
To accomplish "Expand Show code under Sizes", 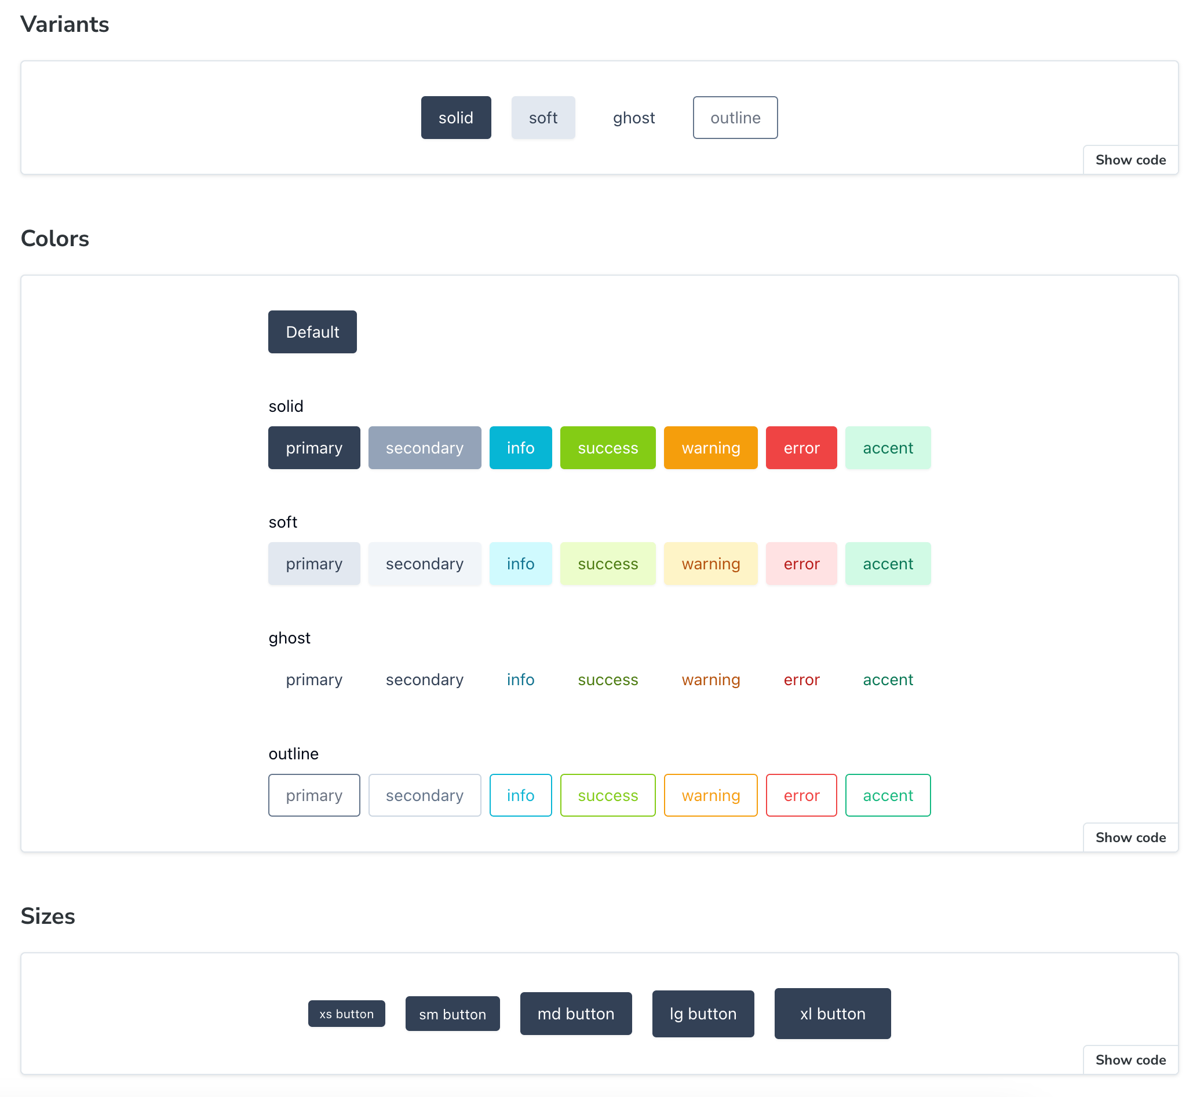I will click(x=1130, y=1059).
